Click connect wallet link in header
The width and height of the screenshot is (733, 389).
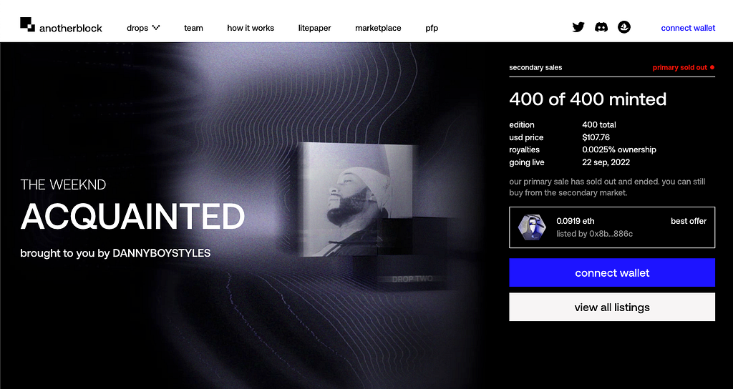point(688,28)
